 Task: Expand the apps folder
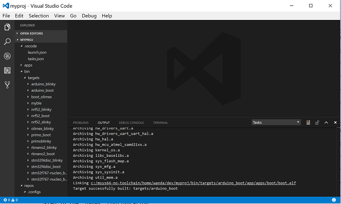28,65
